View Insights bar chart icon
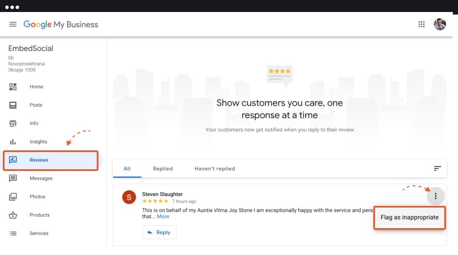The image size is (458, 255). [13, 142]
